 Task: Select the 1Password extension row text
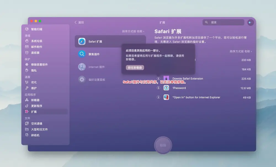pos(179,88)
